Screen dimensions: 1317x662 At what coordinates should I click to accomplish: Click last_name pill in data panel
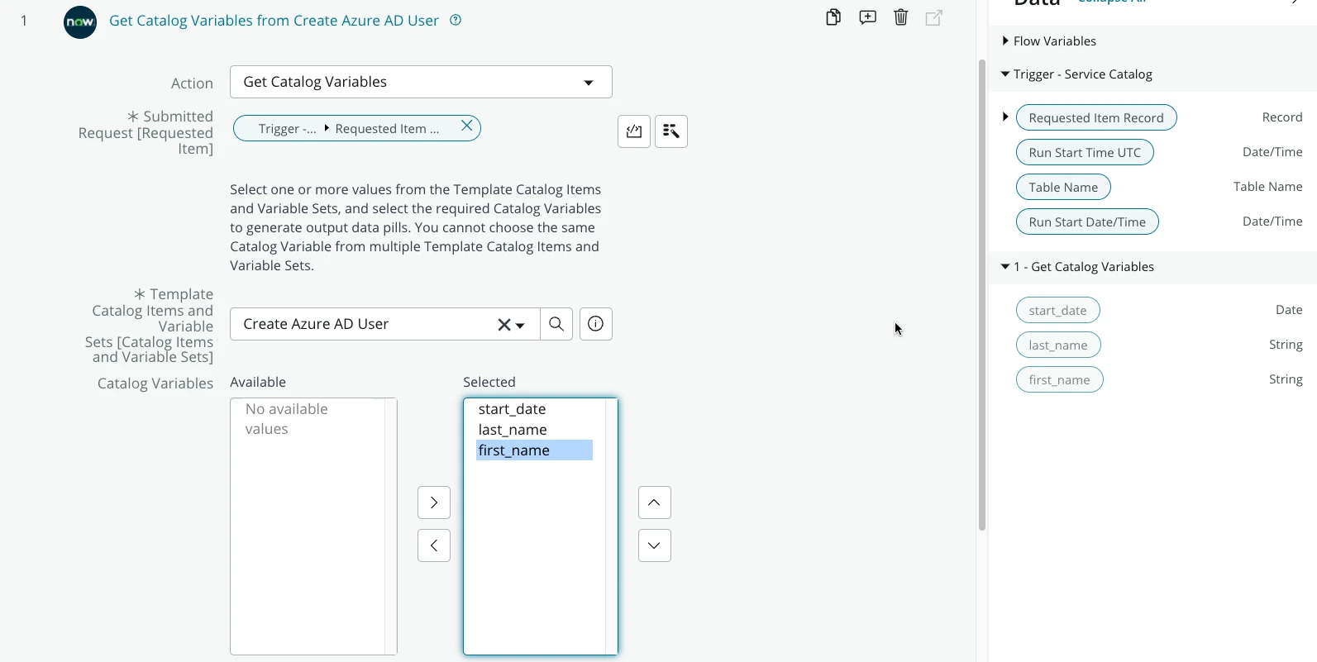1058,345
